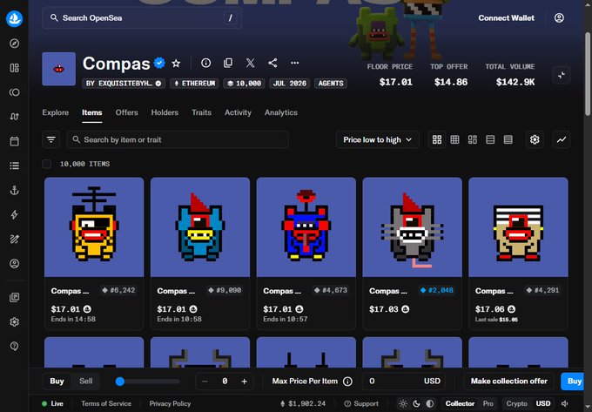Share the Compas collection
Screen dimensions: 592x412
[x=272, y=63]
